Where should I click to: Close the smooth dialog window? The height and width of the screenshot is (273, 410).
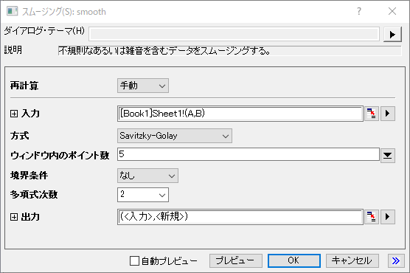pyautogui.click(x=392, y=11)
